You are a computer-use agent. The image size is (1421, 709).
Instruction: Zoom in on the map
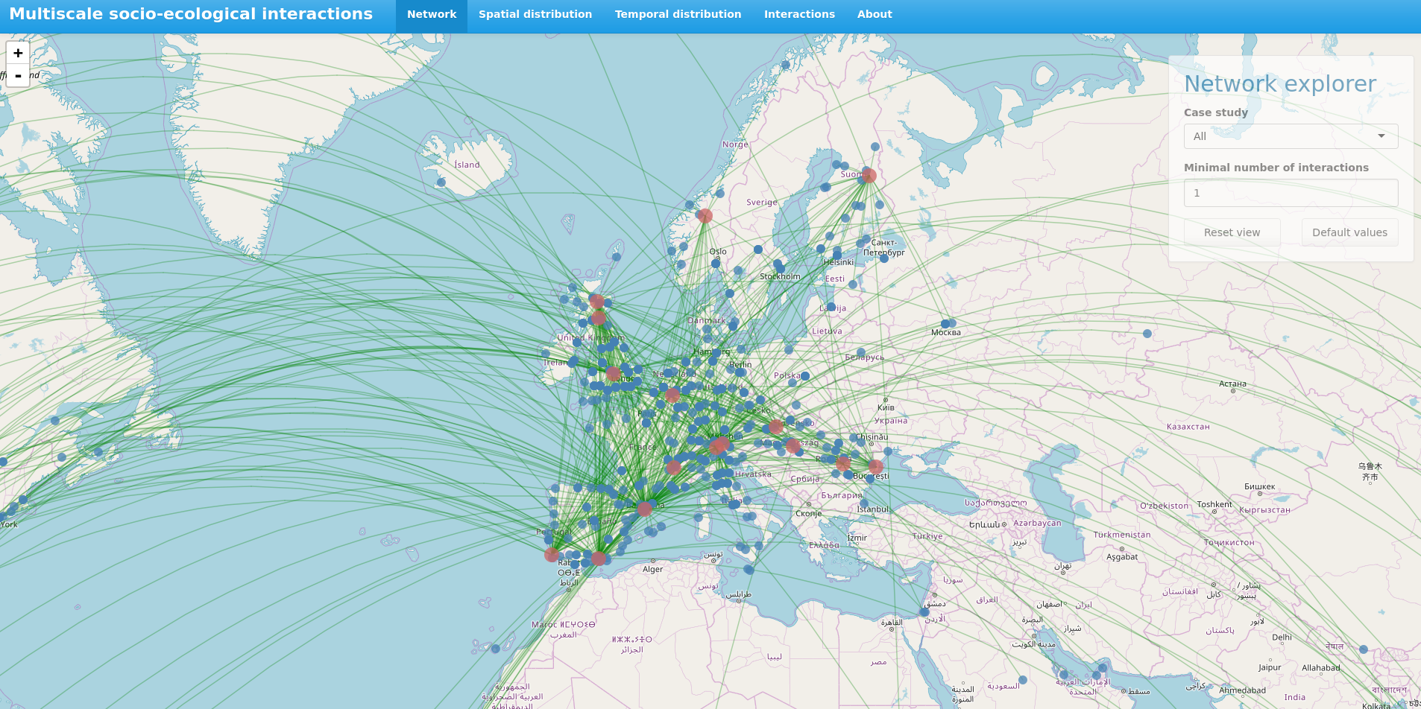(18, 53)
